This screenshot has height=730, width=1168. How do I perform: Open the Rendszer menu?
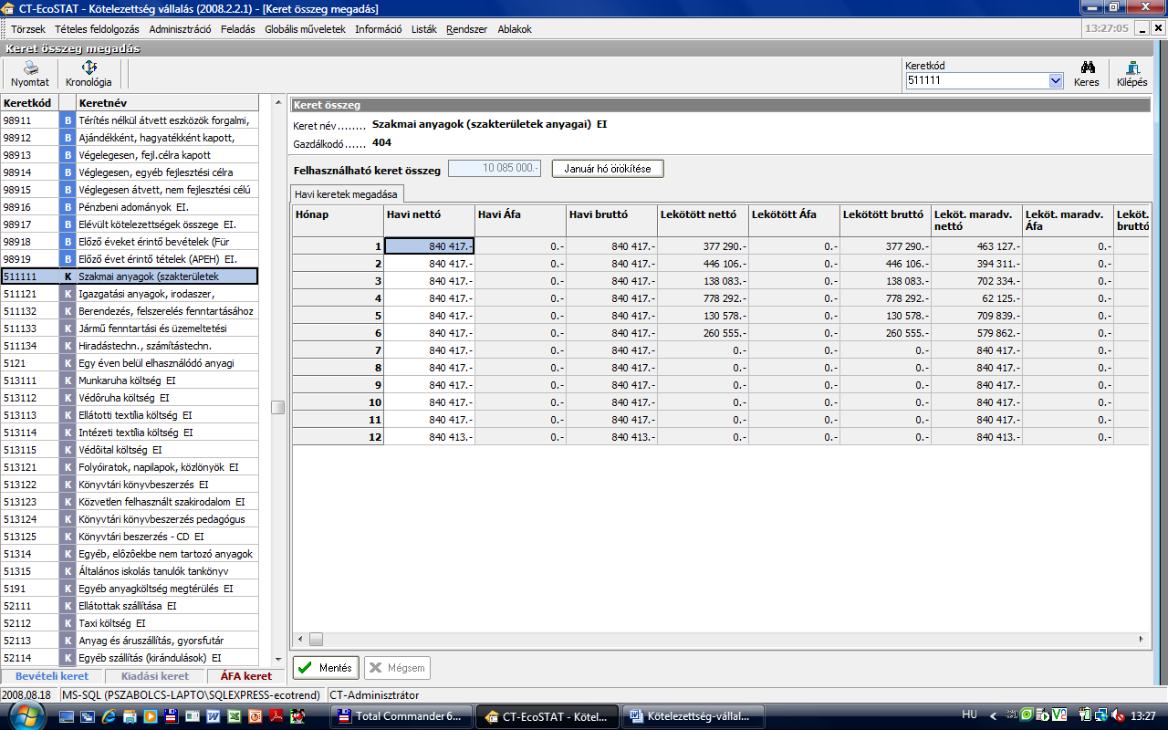point(467,29)
